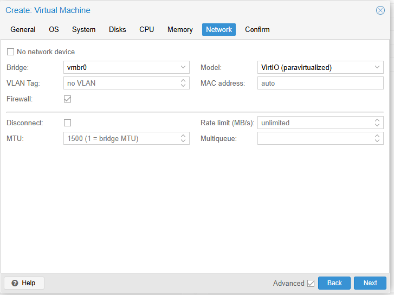Go Back to the previous step

coord(334,283)
